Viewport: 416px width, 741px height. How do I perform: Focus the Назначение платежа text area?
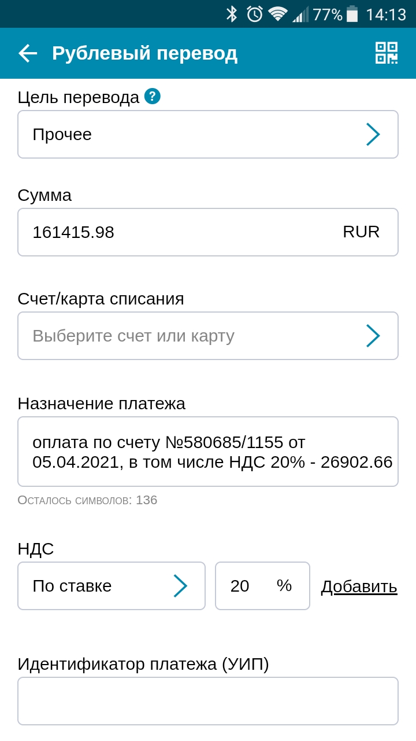pos(208,452)
